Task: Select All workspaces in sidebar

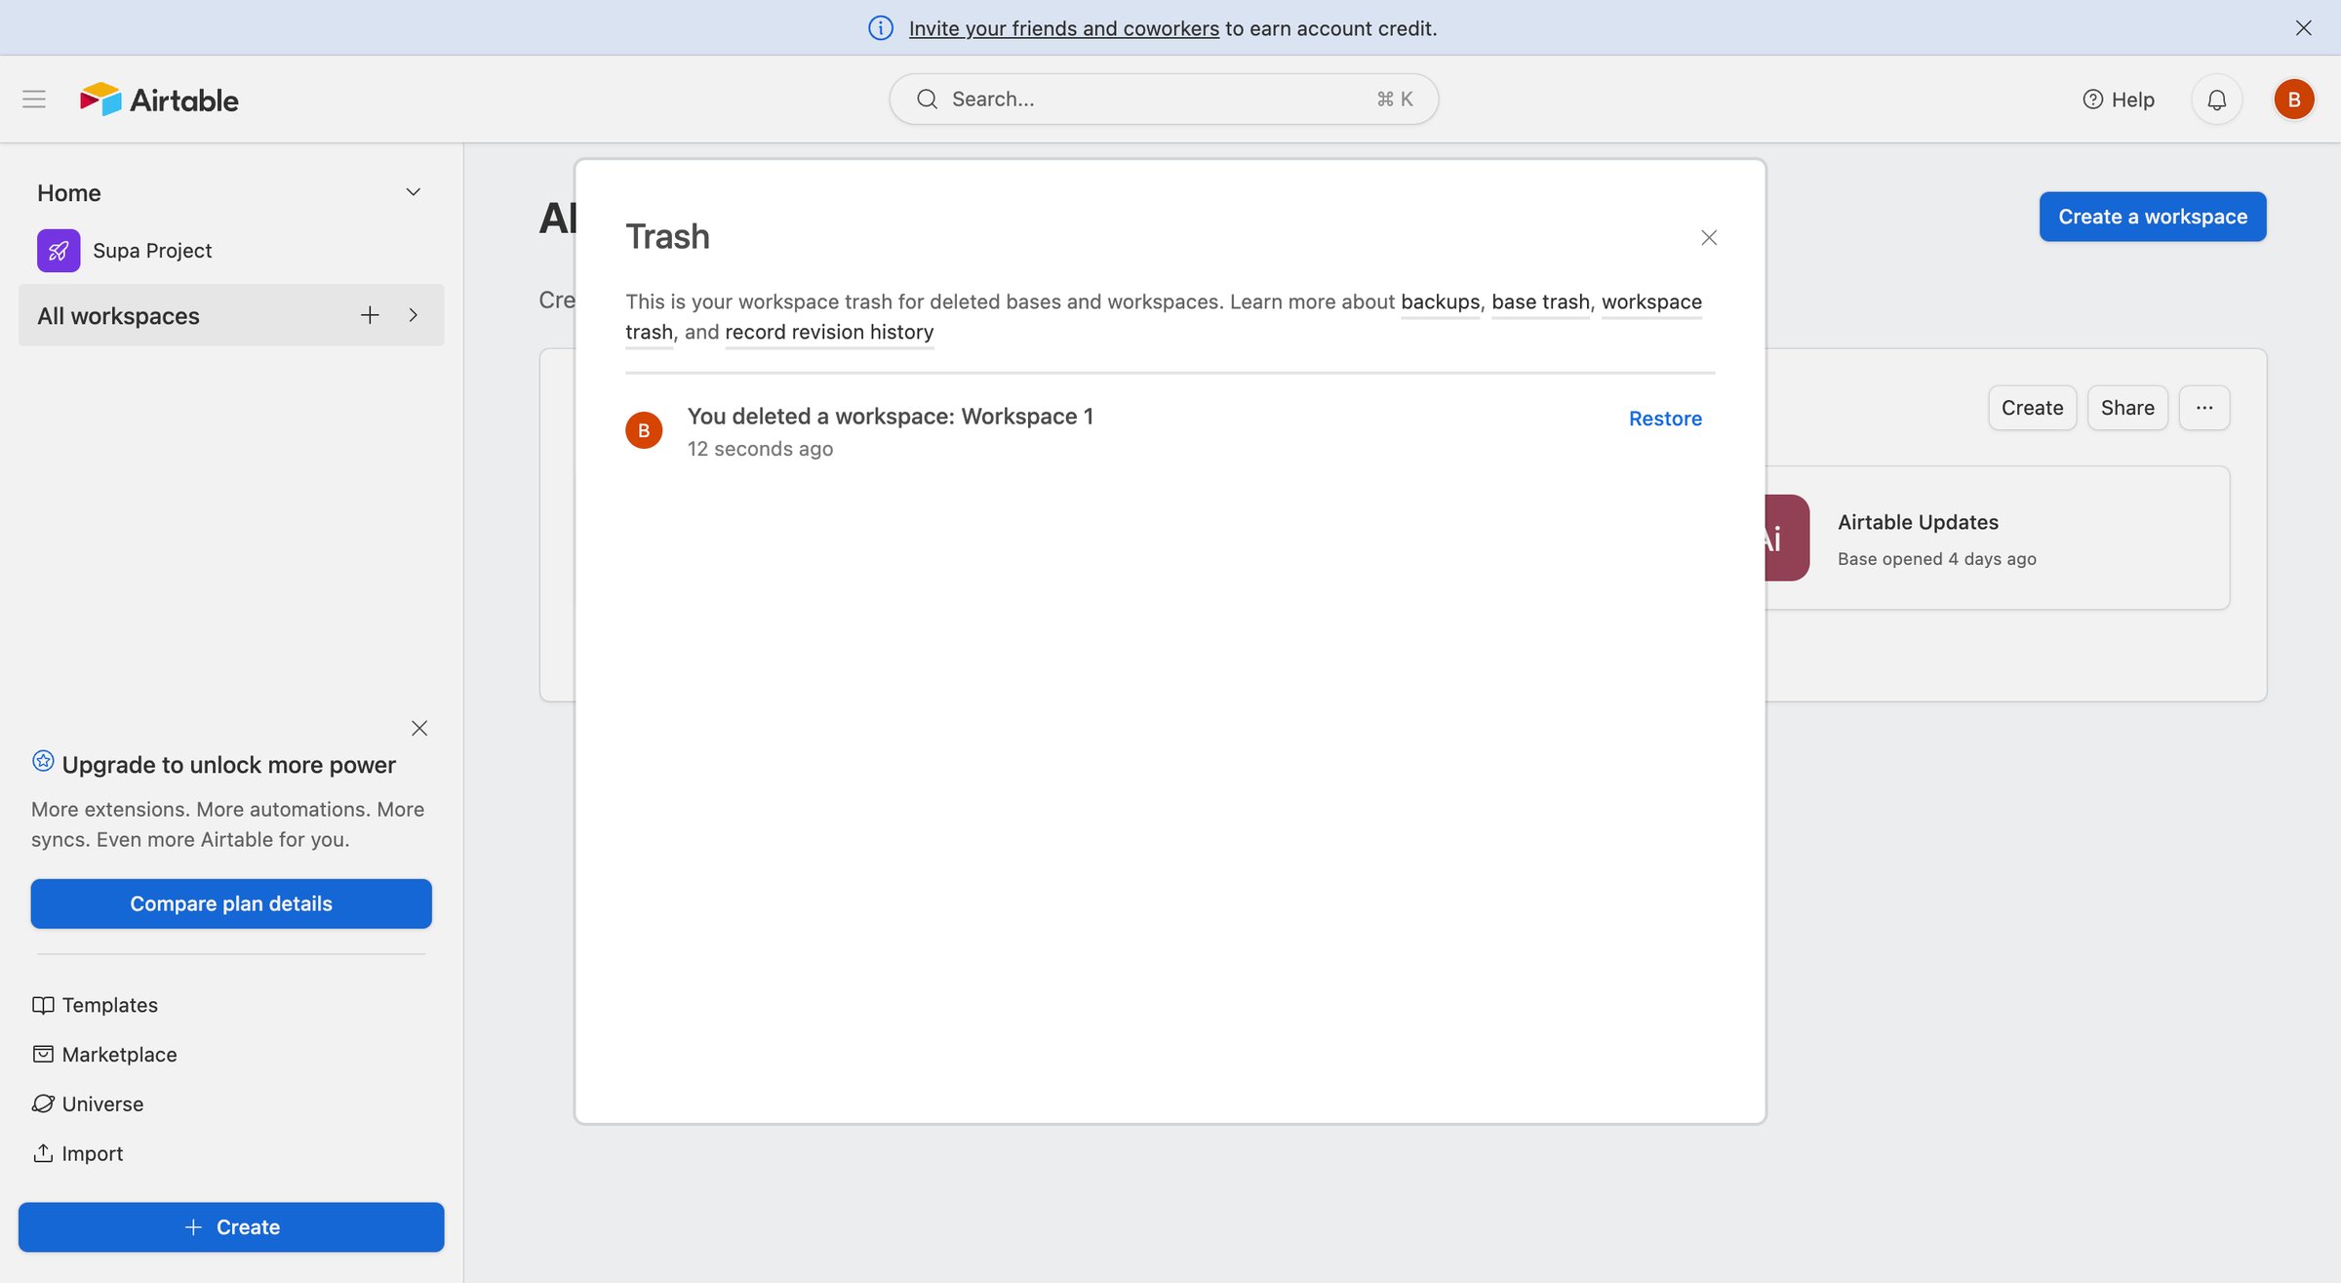Action: [231, 315]
